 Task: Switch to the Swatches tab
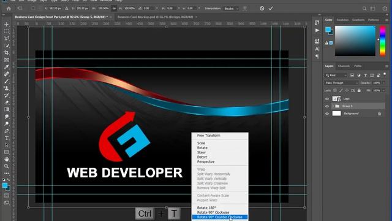click(x=342, y=20)
